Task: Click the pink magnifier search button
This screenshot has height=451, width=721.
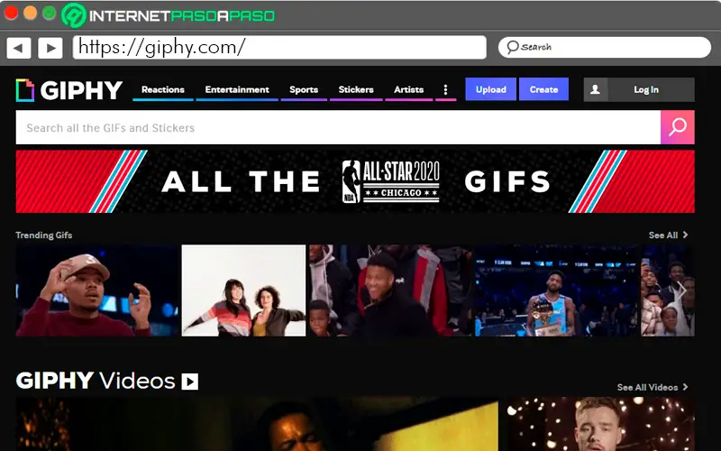Action: point(678,127)
